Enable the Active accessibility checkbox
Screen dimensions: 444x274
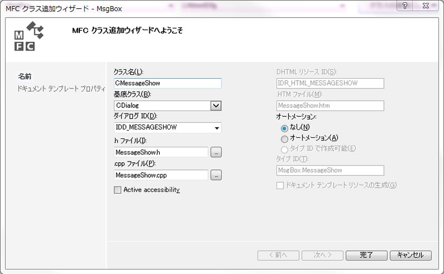(118, 190)
